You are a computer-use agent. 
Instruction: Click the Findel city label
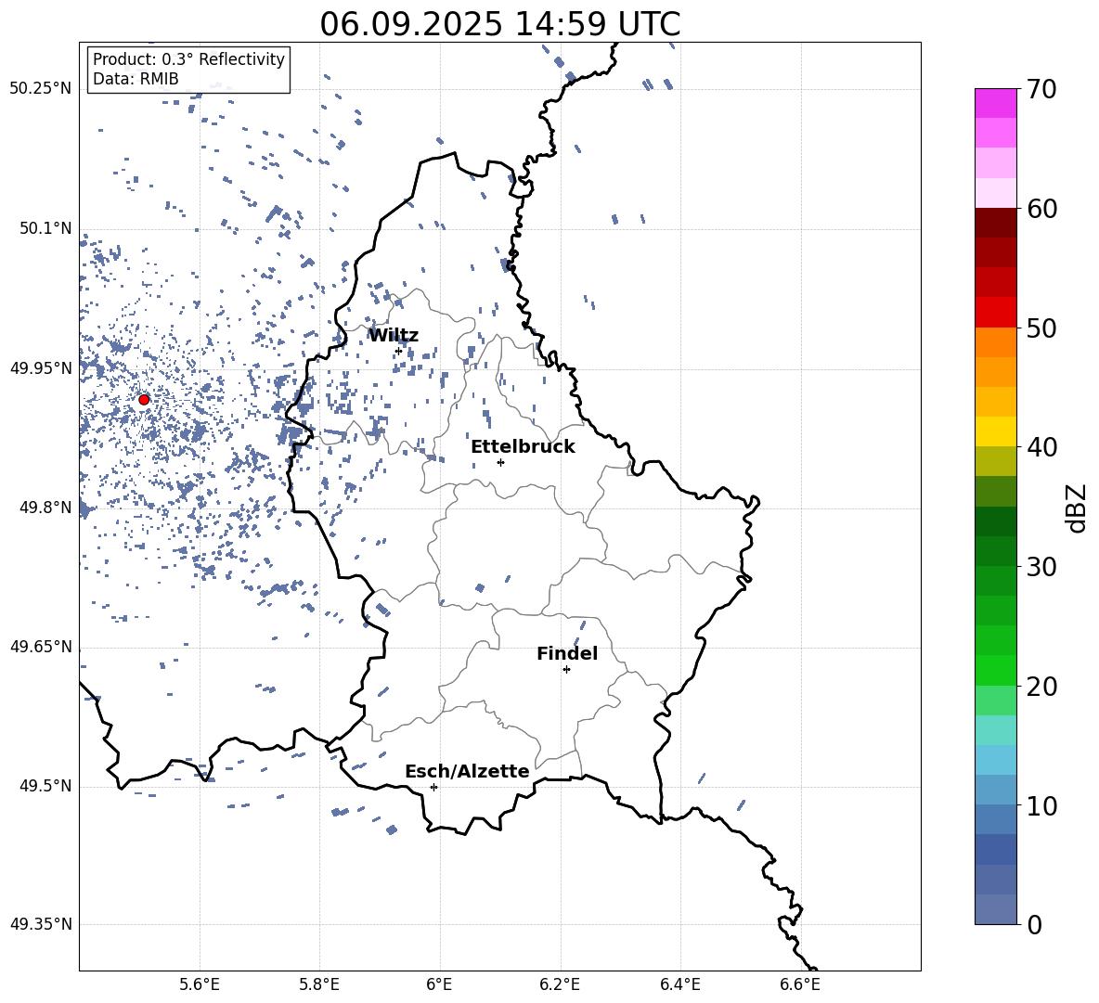point(567,653)
